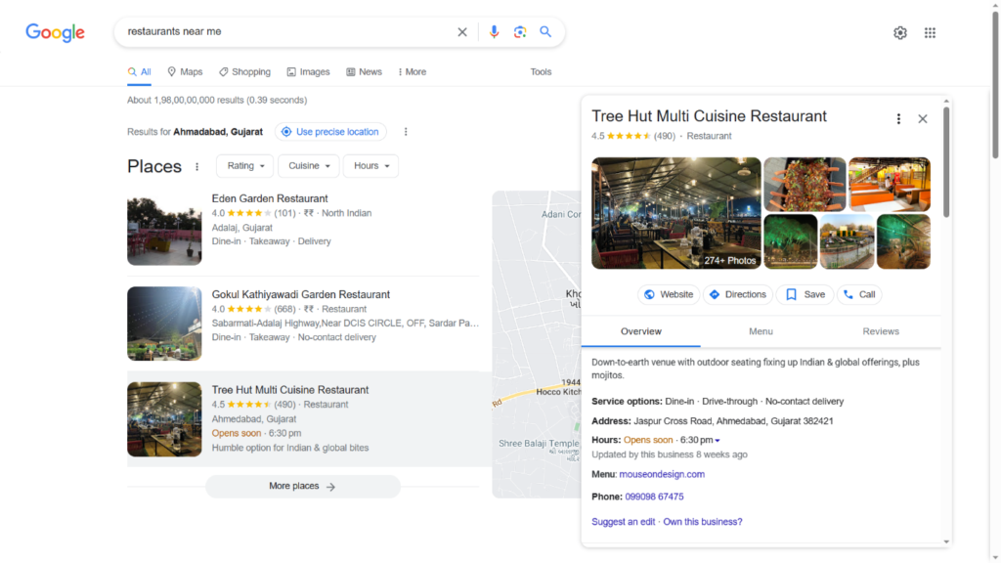
Task: Switch to the Shopping tab
Action: [244, 72]
